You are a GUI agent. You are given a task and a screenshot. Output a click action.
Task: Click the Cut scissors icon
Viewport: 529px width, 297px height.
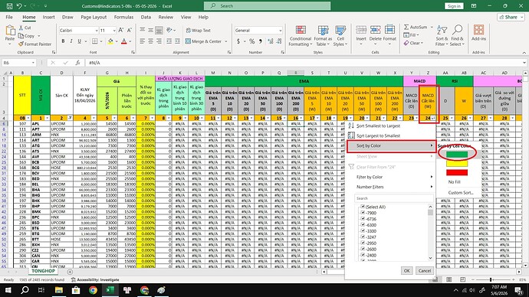click(21, 28)
